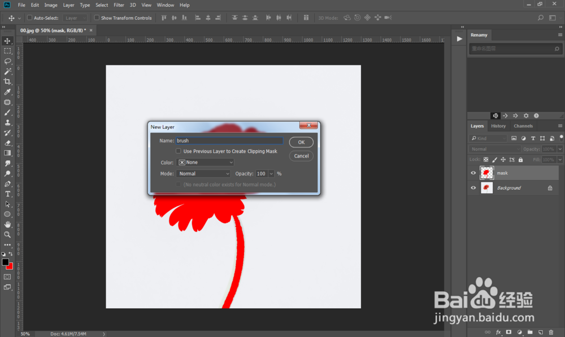Open the Edit Toolbar three-dots icon
The height and width of the screenshot is (337, 565).
click(x=7, y=244)
